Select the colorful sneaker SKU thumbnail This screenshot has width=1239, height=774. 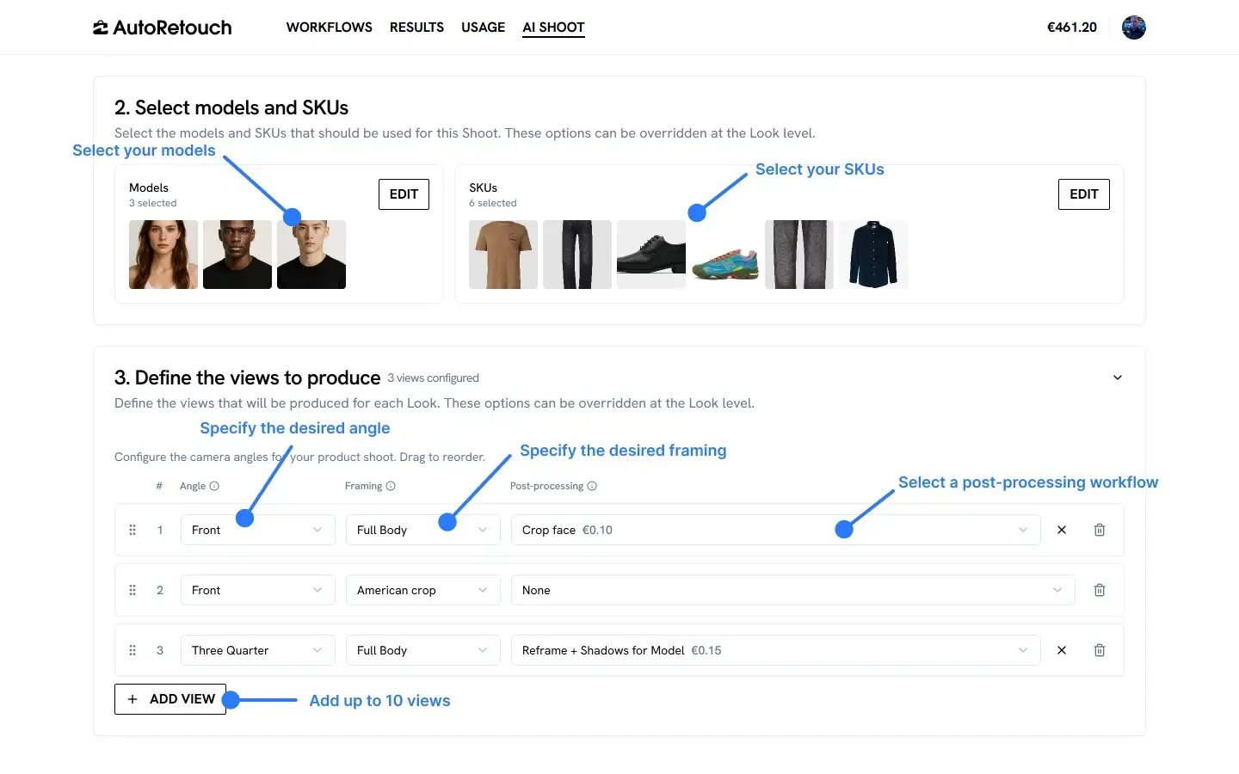(725, 255)
